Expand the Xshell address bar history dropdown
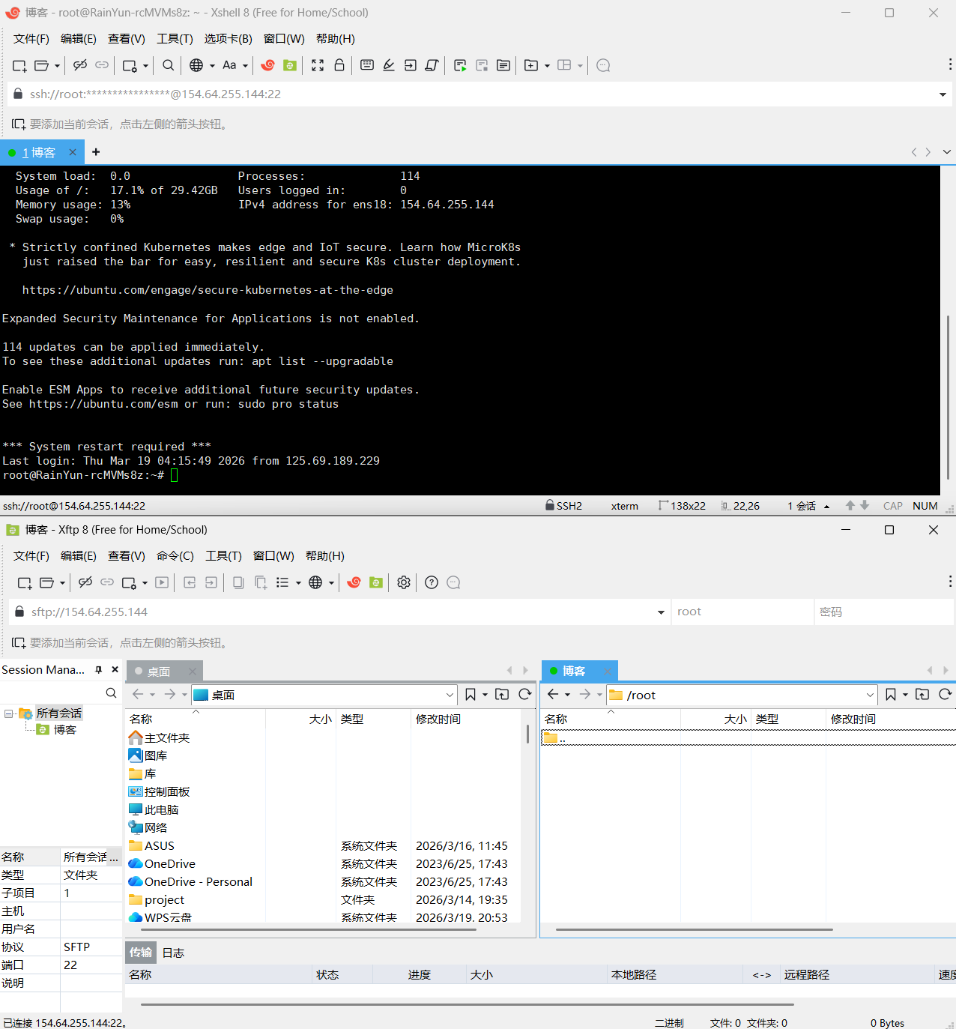Image resolution: width=956 pixels, height=1029 pixels. point(943,94)
